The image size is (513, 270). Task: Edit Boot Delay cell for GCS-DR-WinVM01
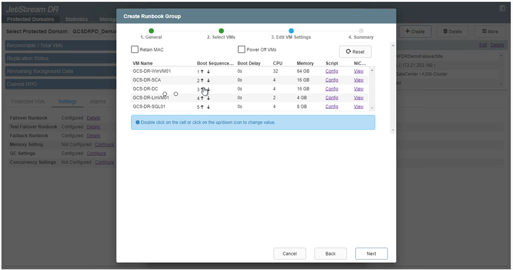(240, 71)
